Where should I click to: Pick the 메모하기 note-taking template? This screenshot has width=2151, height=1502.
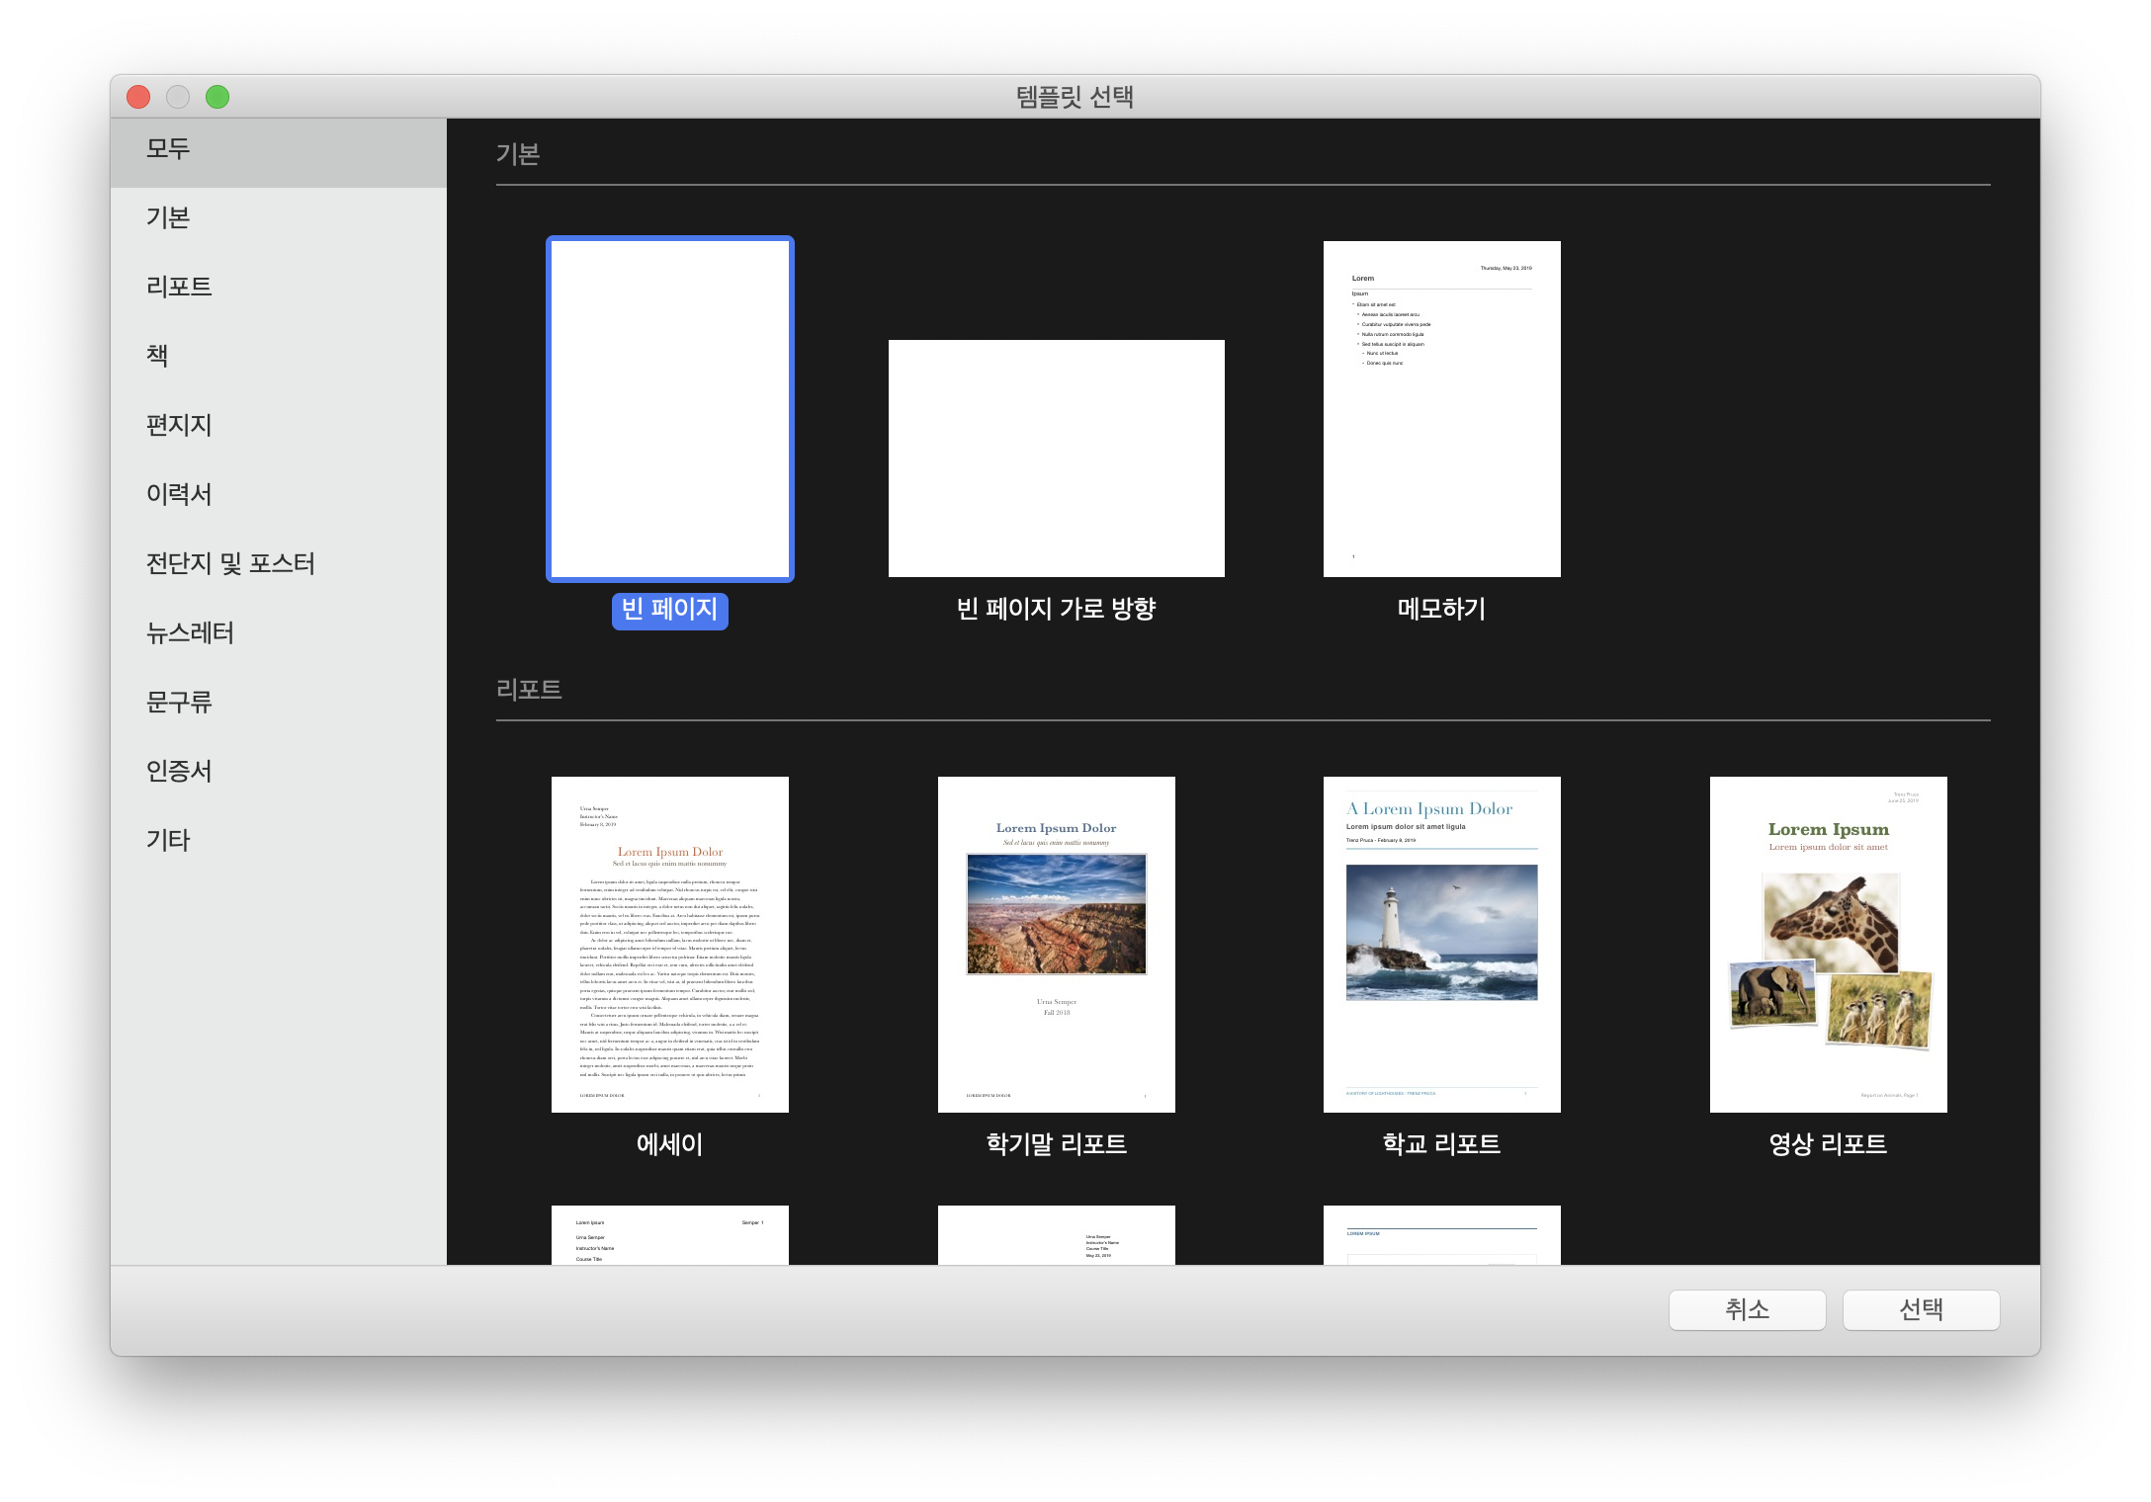[x=1441, y=408]
